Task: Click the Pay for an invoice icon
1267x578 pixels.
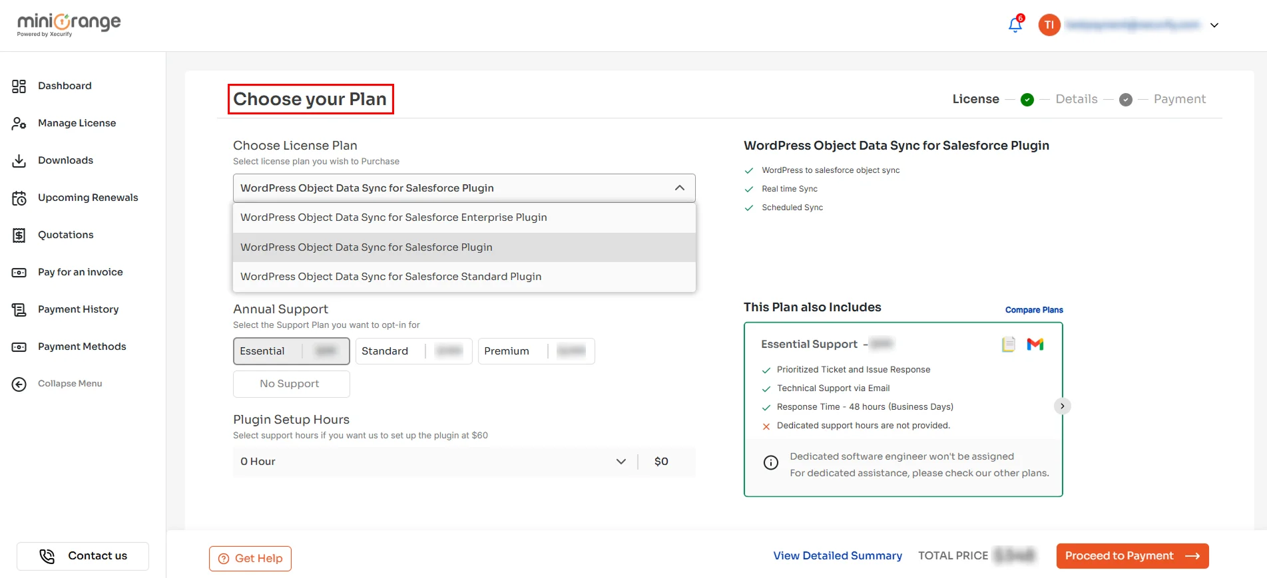Action: point(19,273)
